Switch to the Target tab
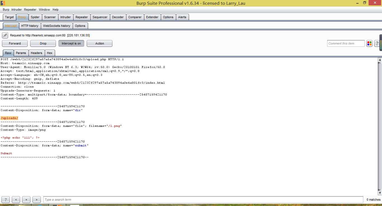 pos(9,17)
